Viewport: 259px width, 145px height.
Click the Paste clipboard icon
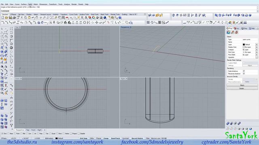[x=29, y=18]
